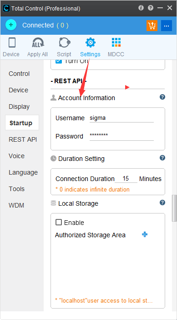Select the Device phone icon in toolbar
177x320 pixels.
tap(12, 43)
